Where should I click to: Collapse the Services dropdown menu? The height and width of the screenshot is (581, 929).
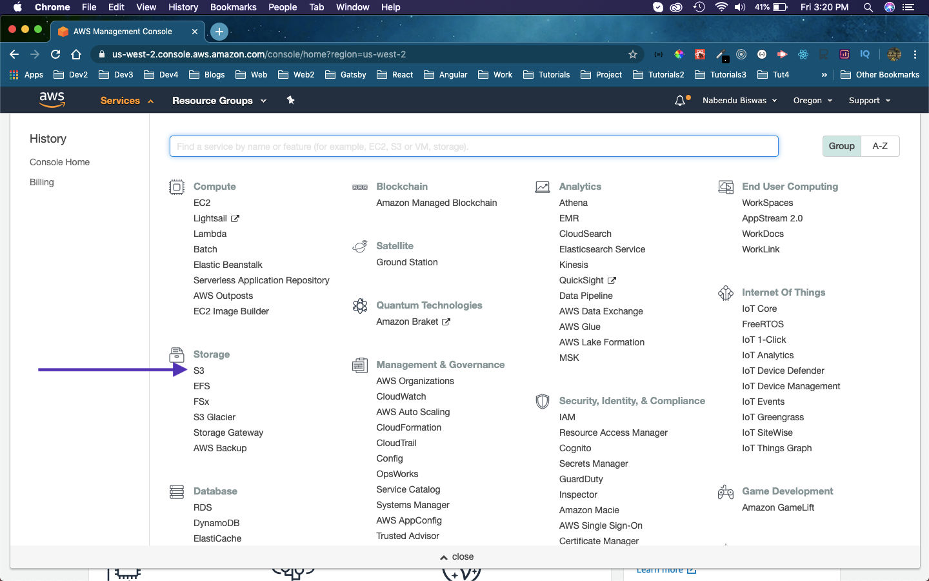click(x=126, y=101)
